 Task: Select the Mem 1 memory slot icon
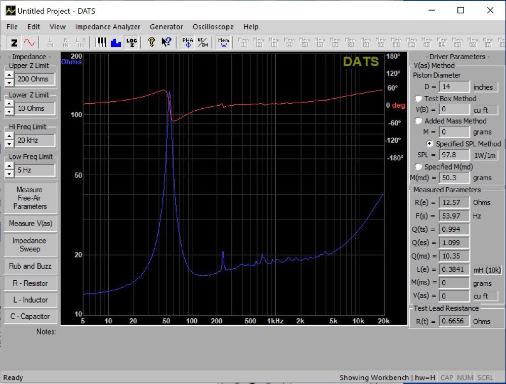tap(243, 42)
